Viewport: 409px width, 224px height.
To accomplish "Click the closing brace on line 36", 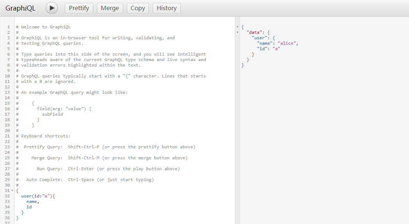I will (x=17, y=218).
